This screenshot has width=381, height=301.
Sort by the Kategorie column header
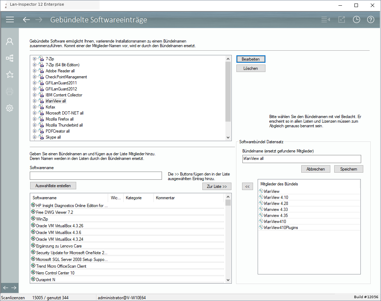click(139, 198)
